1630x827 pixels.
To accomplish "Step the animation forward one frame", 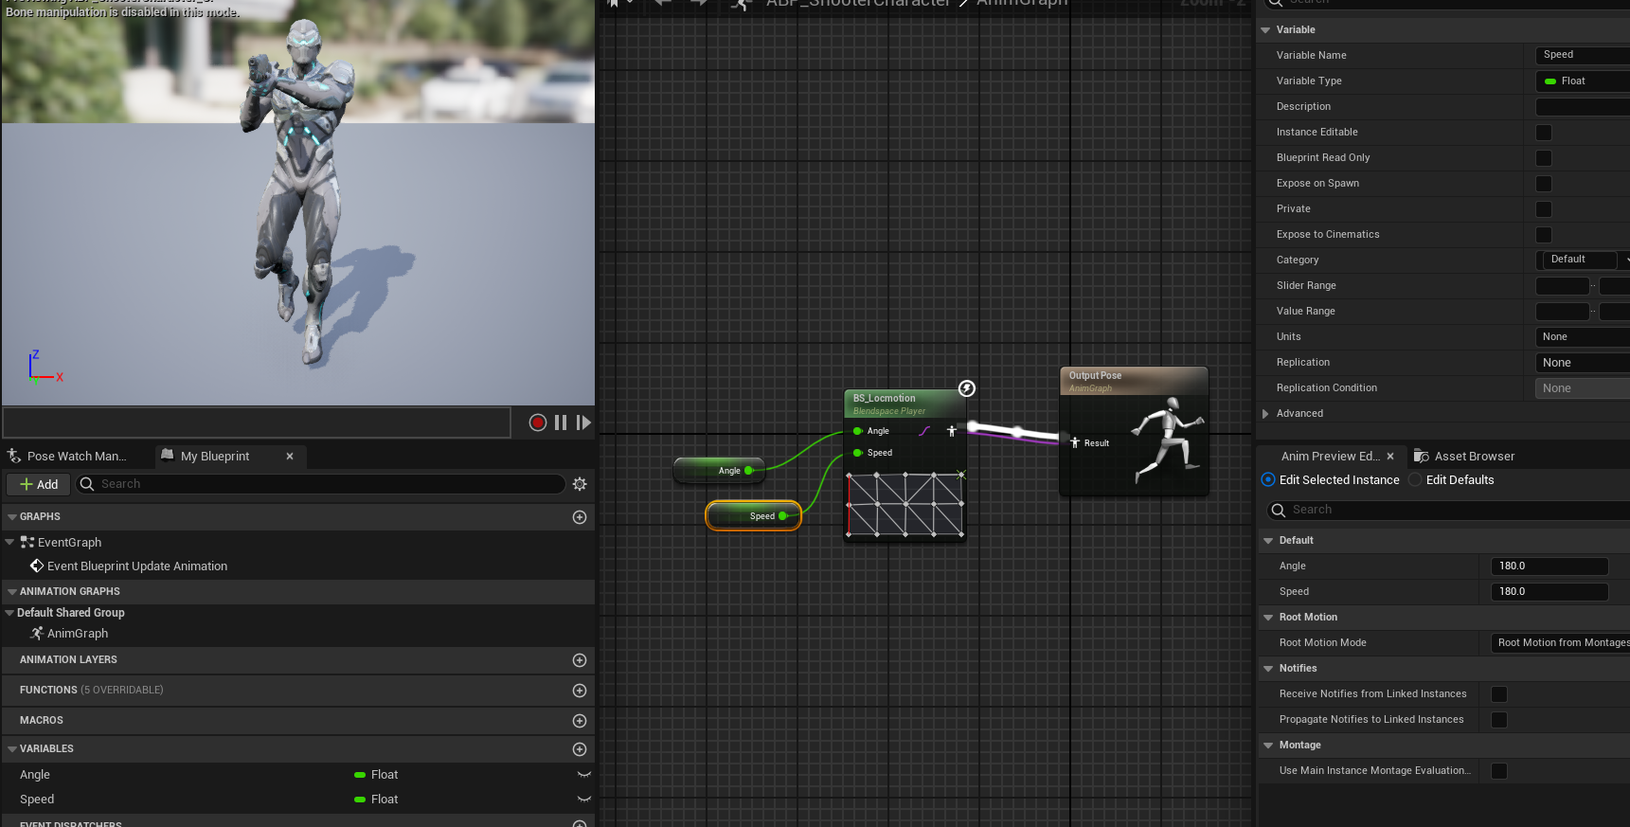I will [x=583, y=422].
